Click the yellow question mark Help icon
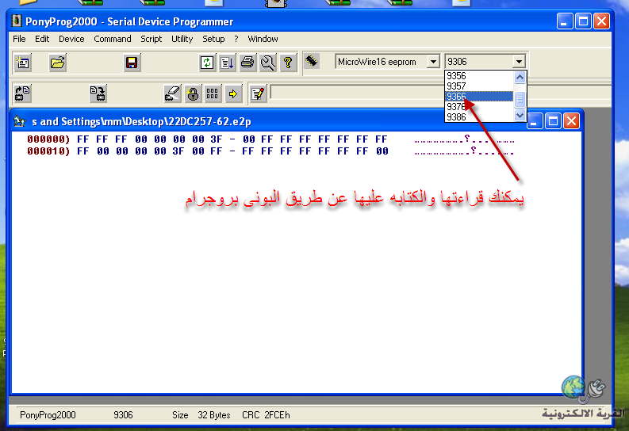This screenshot has width=629, height=431. pos(288,63)
